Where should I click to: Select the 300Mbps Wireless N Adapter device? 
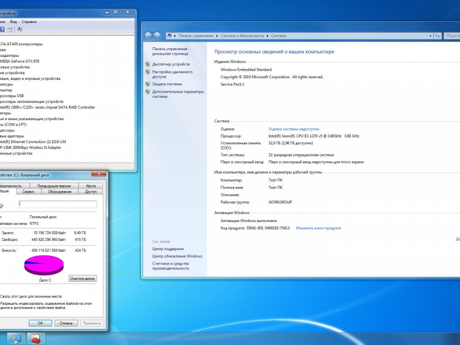click(30, 148)
